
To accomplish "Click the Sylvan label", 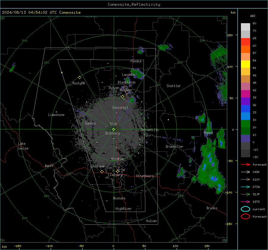I will pyautogui.click(x=114, y=88).
